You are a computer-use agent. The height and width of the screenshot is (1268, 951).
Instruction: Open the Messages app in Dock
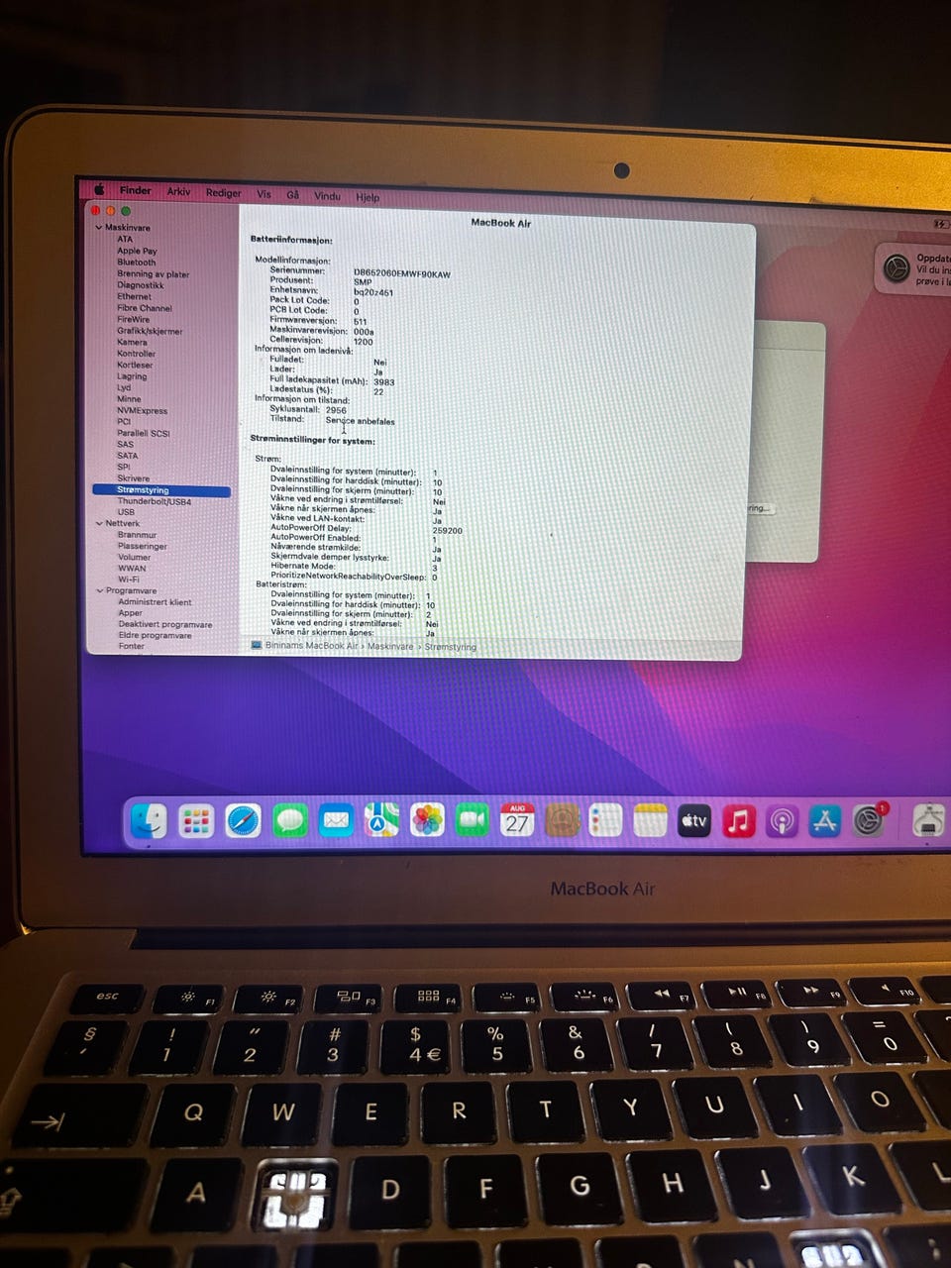pos(290,821)
